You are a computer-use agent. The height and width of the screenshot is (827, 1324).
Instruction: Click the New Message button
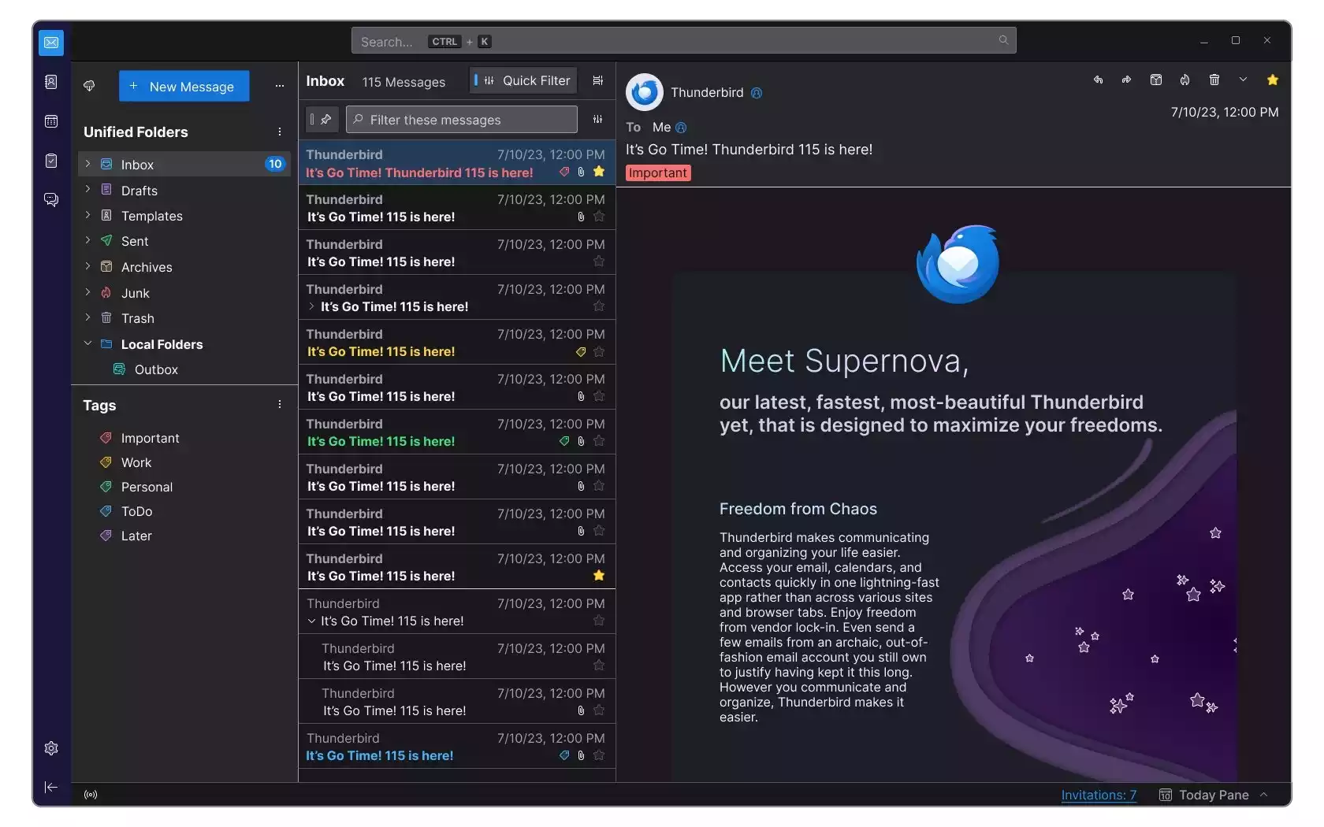[x=184, y=87]
